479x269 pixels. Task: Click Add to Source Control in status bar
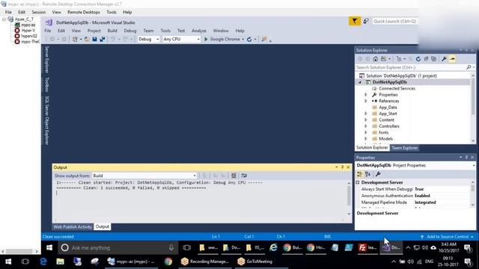click(448, 237)
